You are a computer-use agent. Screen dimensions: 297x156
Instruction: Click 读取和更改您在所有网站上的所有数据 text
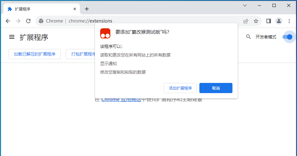pos(135,55)
